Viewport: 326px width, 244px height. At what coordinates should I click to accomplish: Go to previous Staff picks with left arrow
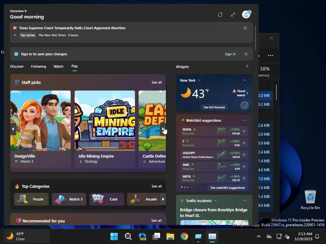[13, 129]
